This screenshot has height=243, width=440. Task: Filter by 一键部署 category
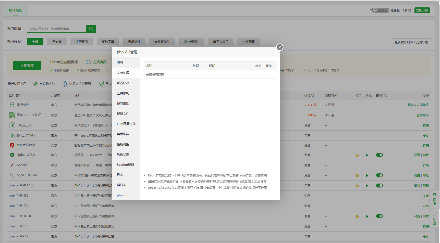[249, 42]
